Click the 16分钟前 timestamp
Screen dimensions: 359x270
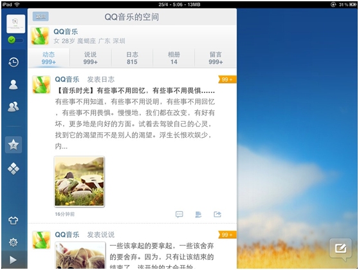click(x=65, y=214)
